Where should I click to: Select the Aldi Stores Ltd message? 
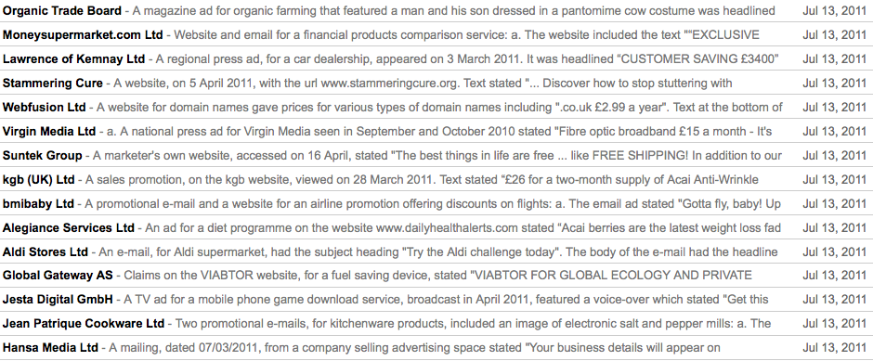click(436, 251)
